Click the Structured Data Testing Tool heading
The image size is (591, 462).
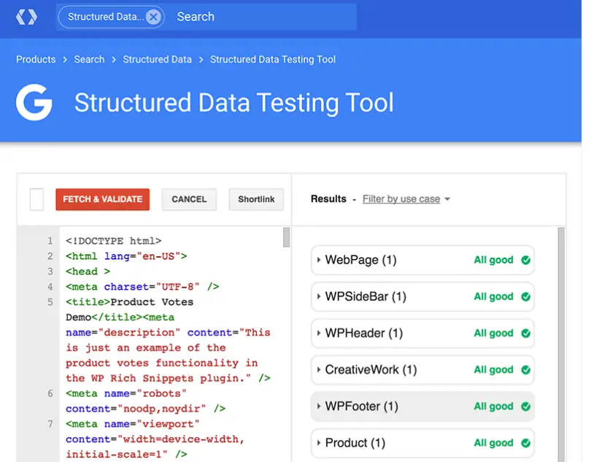pyautogui.click(x=234, y=103)
